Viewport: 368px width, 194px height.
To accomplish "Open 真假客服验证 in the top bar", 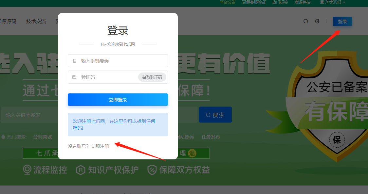I will [254, 2].
